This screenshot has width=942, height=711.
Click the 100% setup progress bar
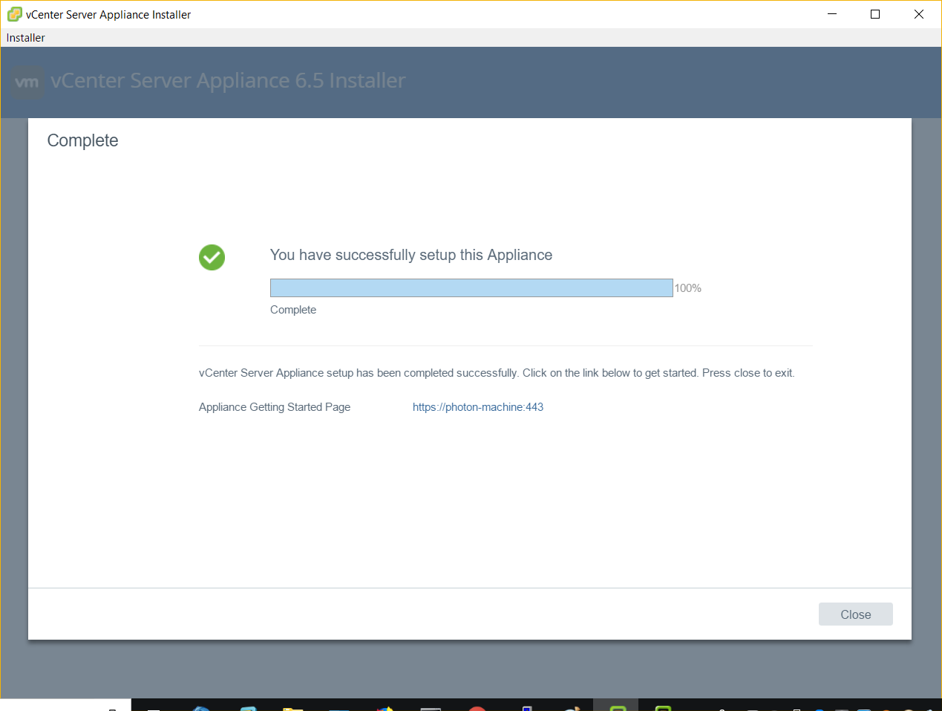(x=471, y=288)
